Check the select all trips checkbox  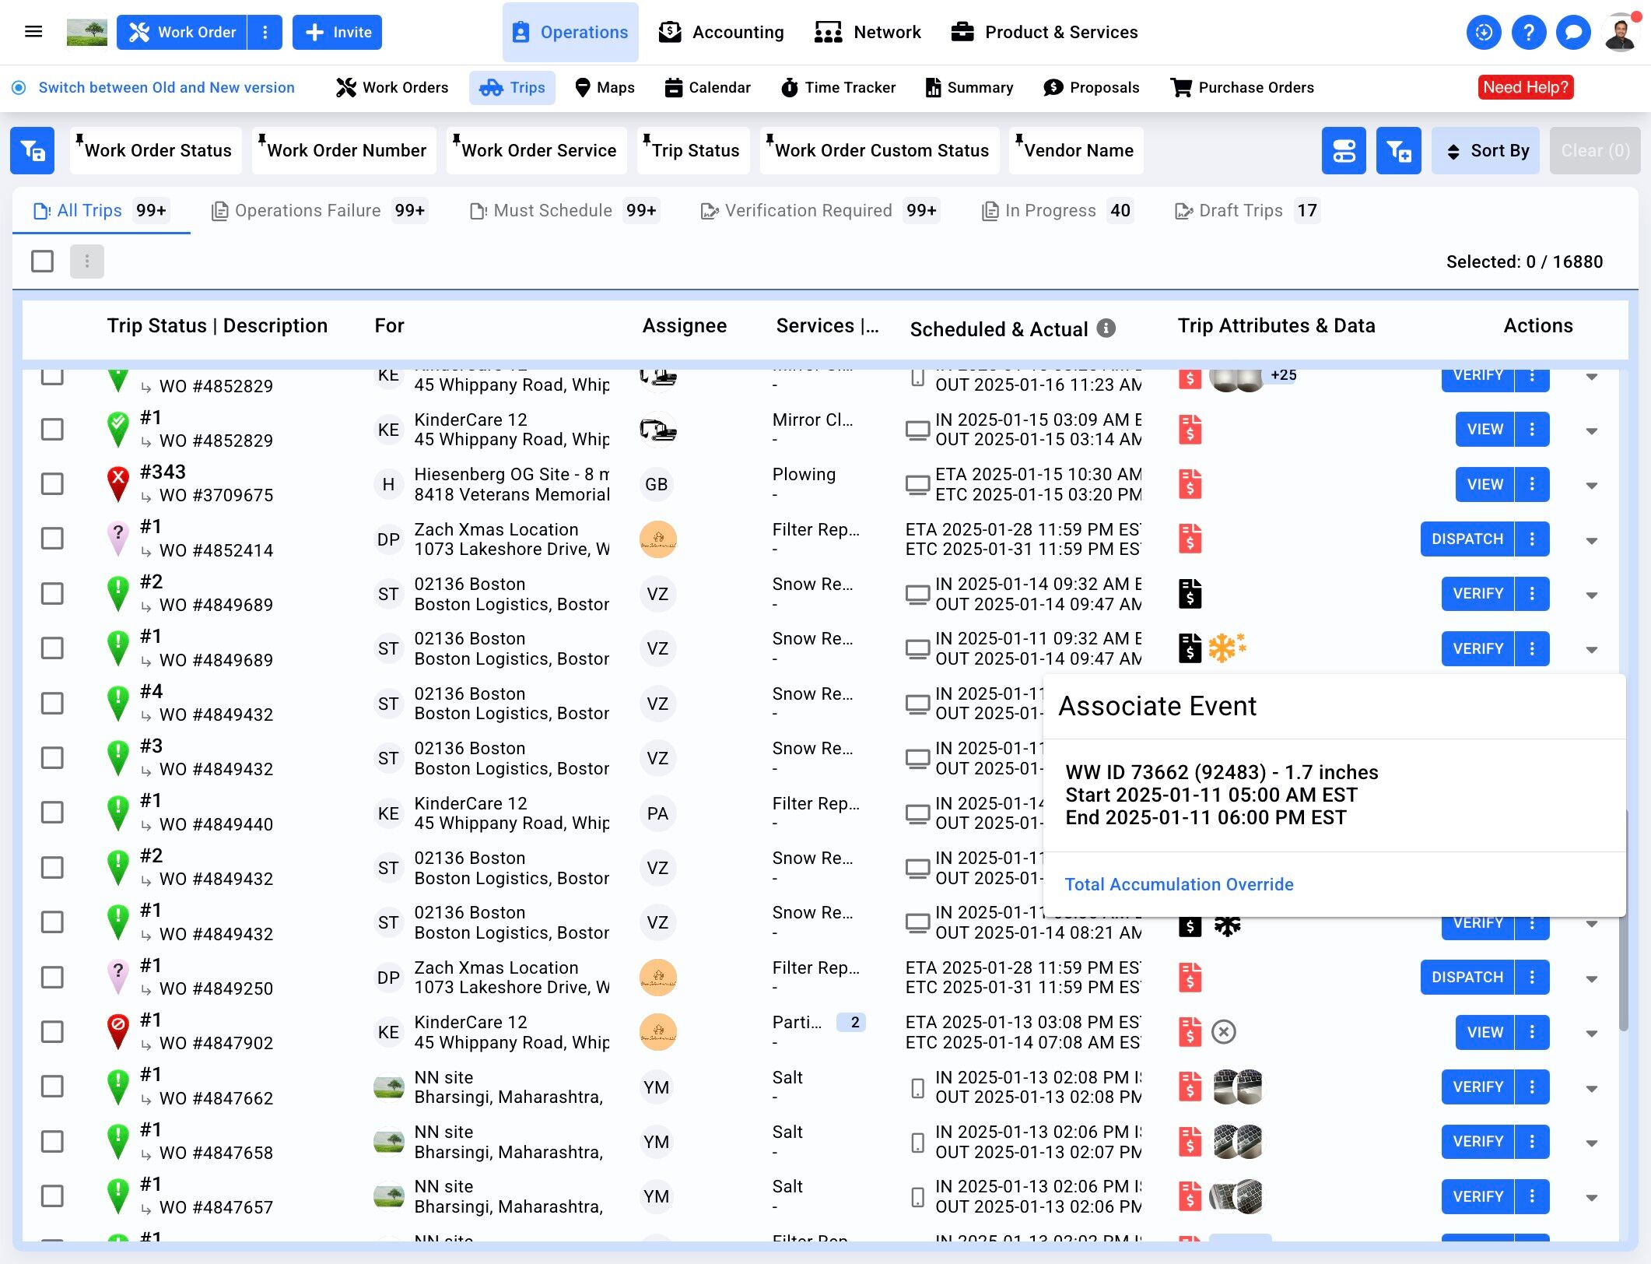tap(43, 262)
